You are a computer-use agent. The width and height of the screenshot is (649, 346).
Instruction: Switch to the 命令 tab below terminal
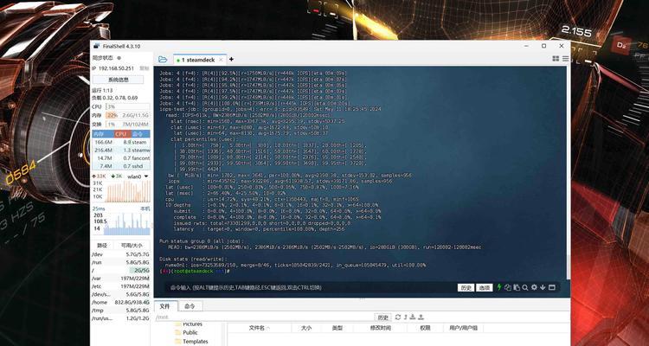coord(190,306)
